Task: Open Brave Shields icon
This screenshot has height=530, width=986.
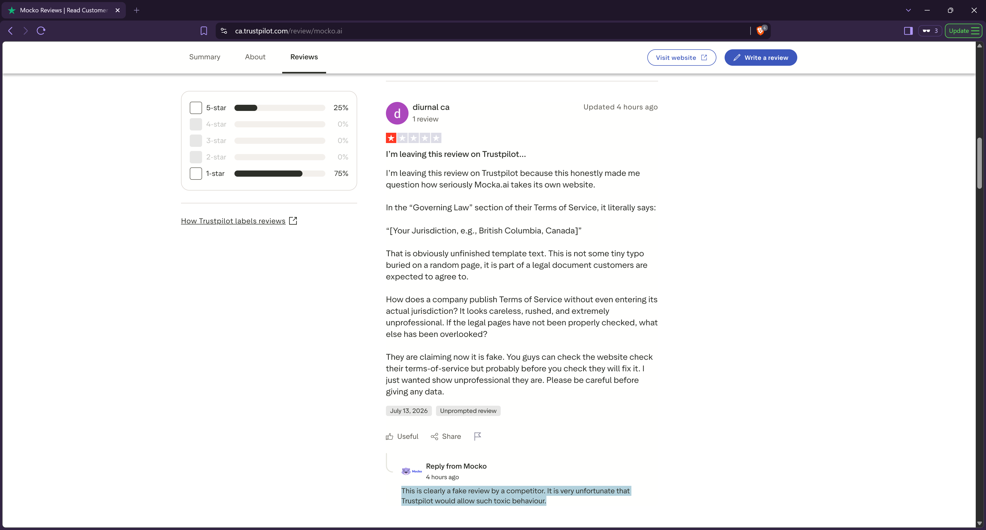Action: (x=761, y=31)
